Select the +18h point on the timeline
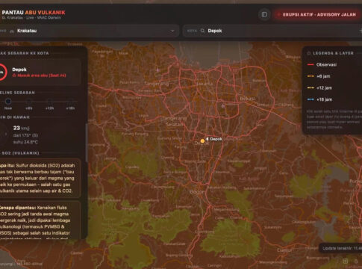362x269 pixels. 70,102
